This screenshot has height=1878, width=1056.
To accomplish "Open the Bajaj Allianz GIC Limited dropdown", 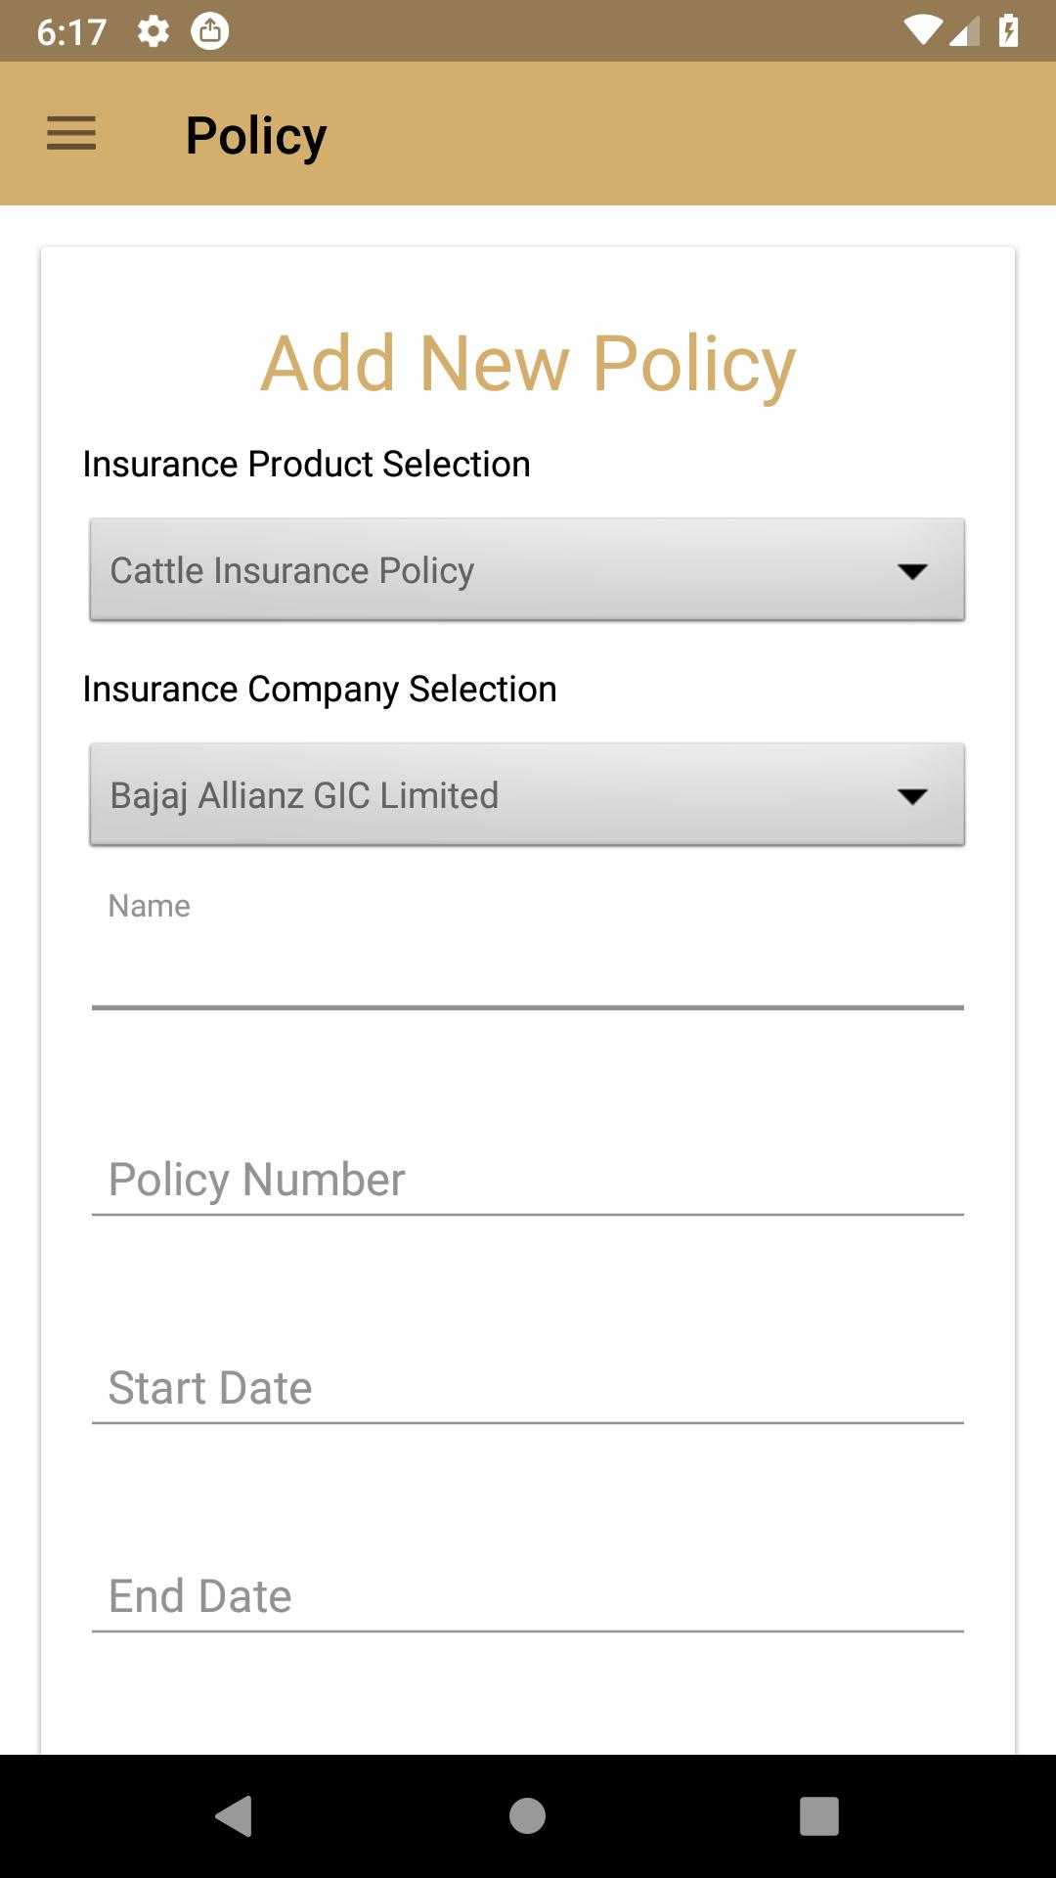I will (527, 794).
